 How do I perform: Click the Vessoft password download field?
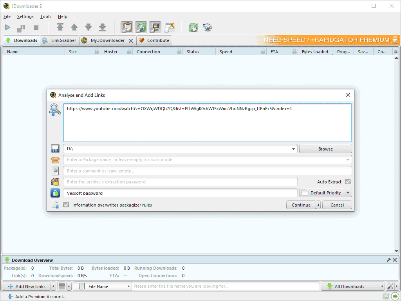pyautogui.click(x=180, y=193)
